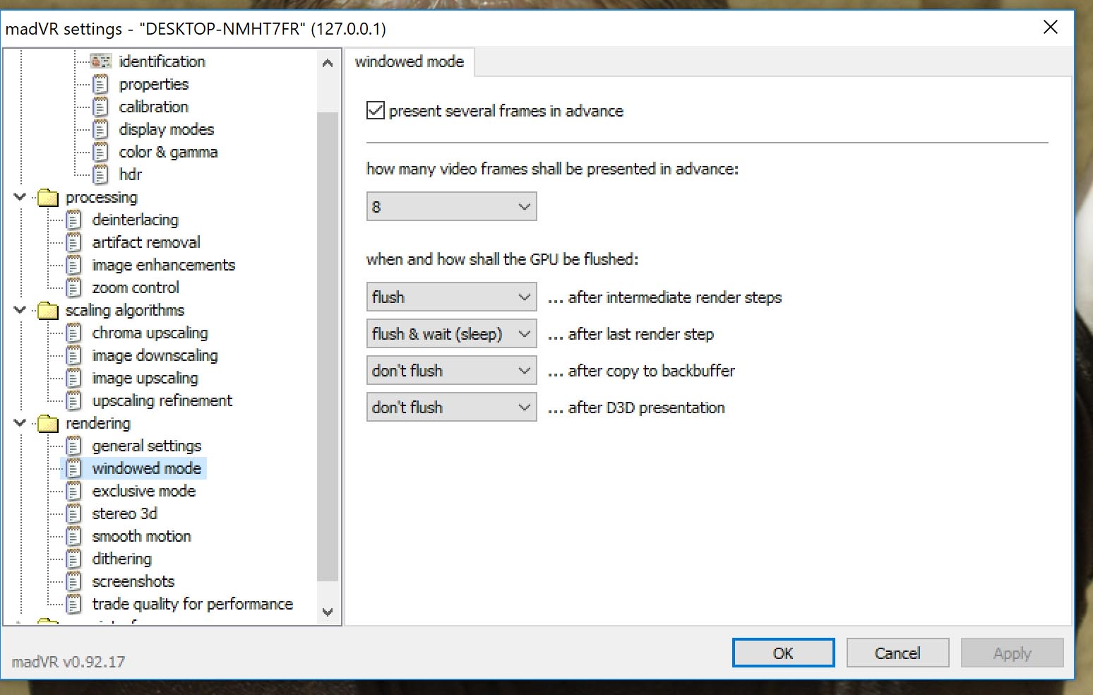Open the after intermediate render steps dropdown
The image size is (1093, 695).
point(451,297)
